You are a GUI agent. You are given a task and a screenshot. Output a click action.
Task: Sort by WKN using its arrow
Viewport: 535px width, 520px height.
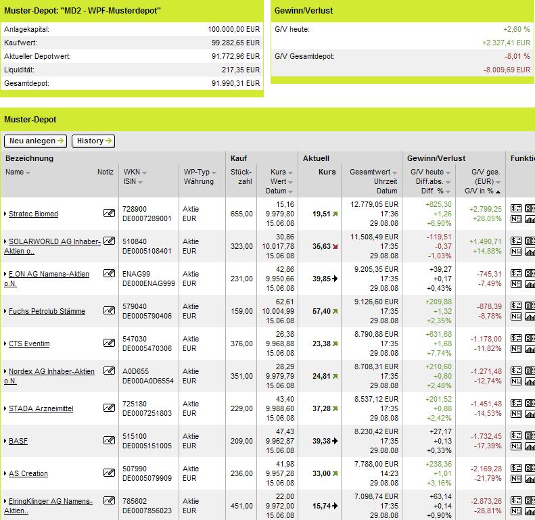(x=144, y=173)
